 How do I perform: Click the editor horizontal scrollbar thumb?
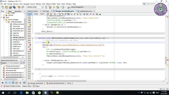[62, 81]
